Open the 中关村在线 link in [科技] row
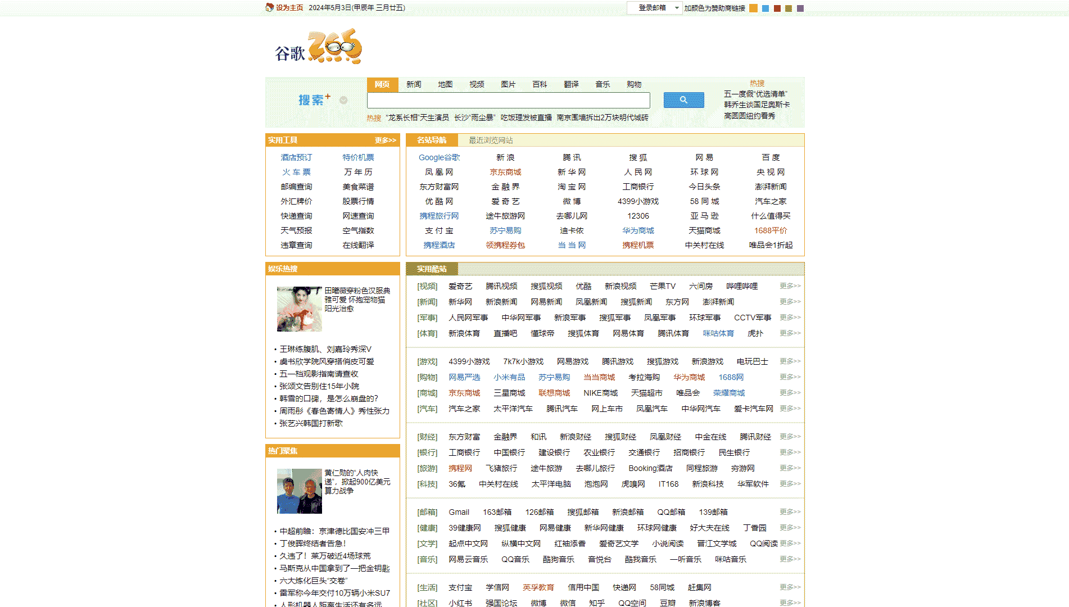The image size is (1069, 607). pyautogui.click(x=499, y=484)
